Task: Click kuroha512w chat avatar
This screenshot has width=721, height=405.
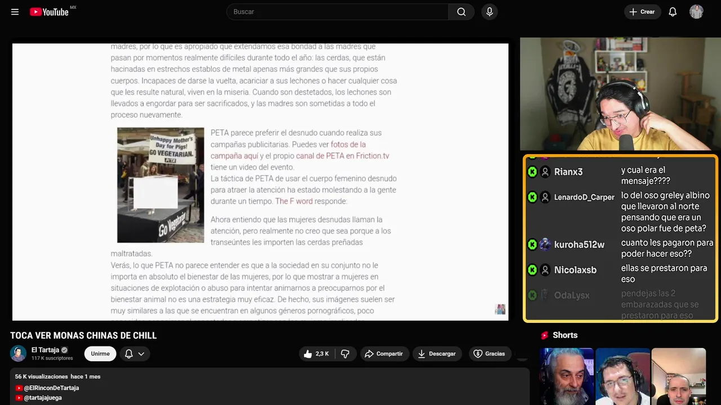Action: coord(545,245)
